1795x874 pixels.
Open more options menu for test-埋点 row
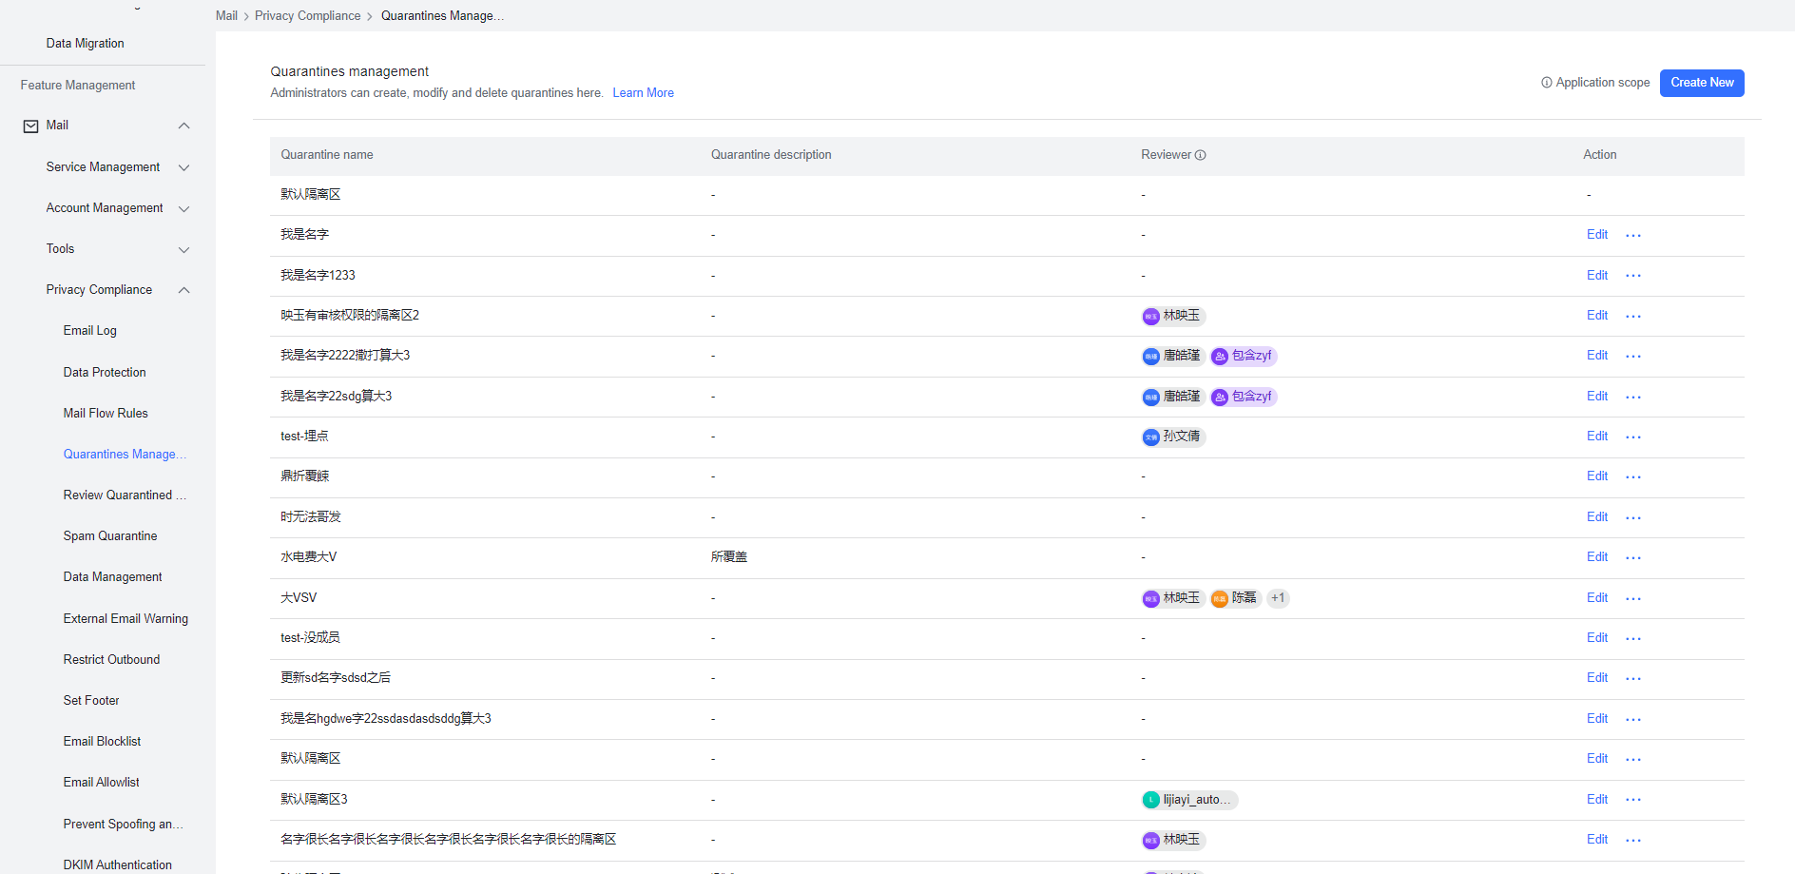1632,437
